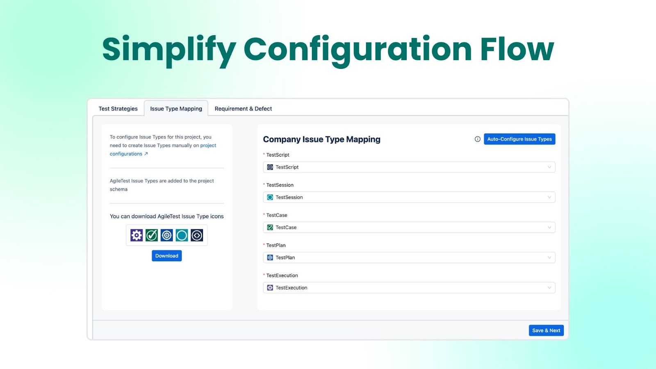The height and width of the screenshot is (369, 656).
Task: Click the external link arrow after project configurations
Action: pos(146,154)
